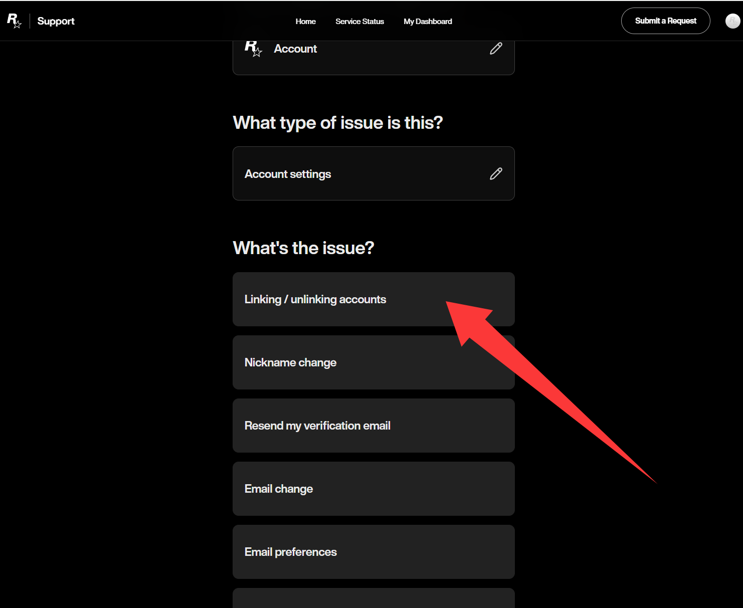Go to the Home nav item
The image size is (743, 608).
305,22
